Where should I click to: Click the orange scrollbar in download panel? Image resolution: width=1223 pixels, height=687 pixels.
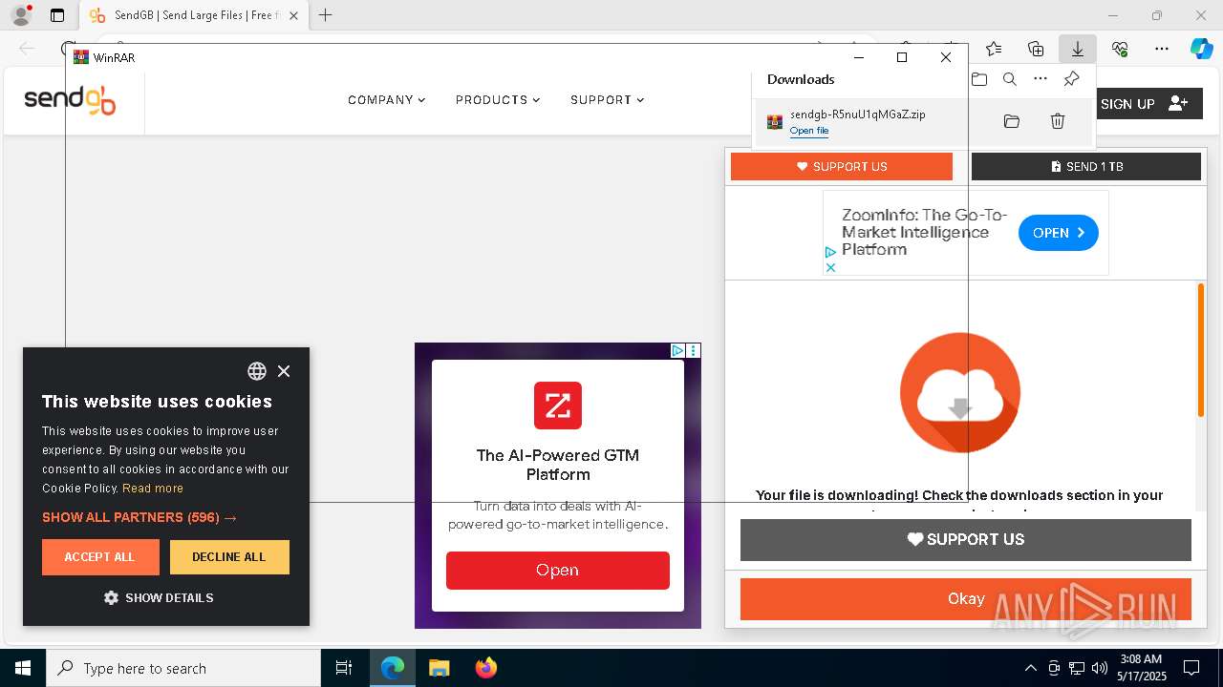(x=1201, y=350)
